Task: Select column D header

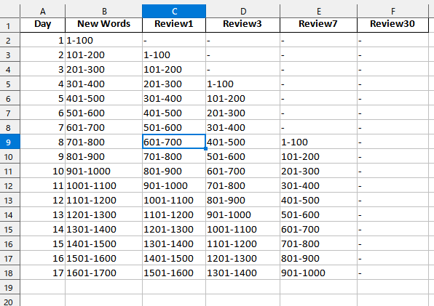Action: 242,11
